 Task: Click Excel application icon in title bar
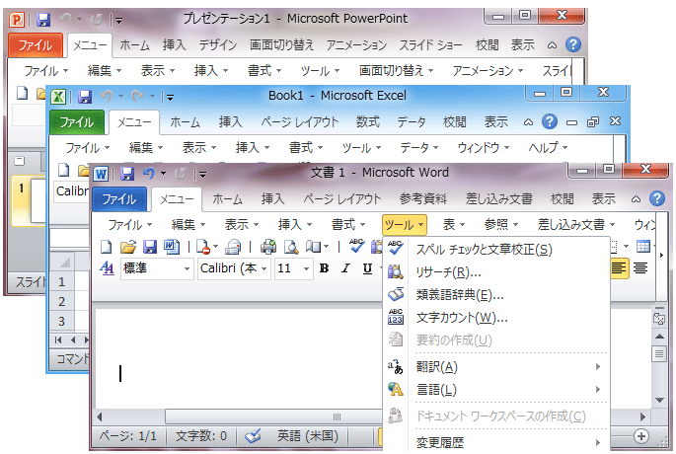click(x=58, y=97)
